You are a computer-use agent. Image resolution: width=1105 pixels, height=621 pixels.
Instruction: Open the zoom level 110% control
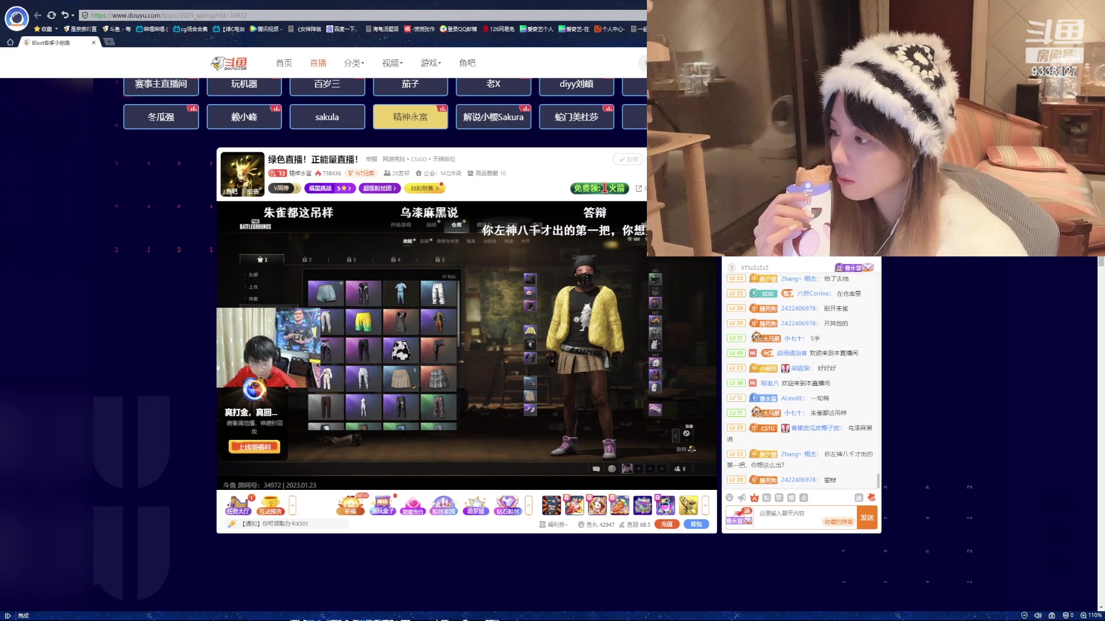point(1091,615)
